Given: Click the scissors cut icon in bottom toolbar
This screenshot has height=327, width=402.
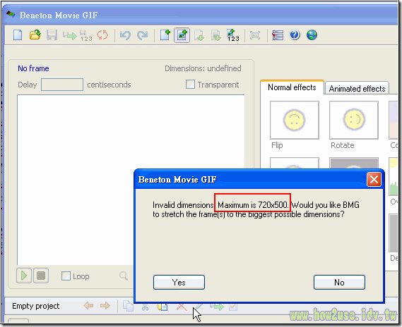Looking at the screenshot, I should coord(145,307).
